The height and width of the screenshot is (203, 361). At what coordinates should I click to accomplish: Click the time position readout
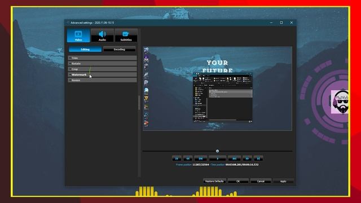[x=242, y=165]
